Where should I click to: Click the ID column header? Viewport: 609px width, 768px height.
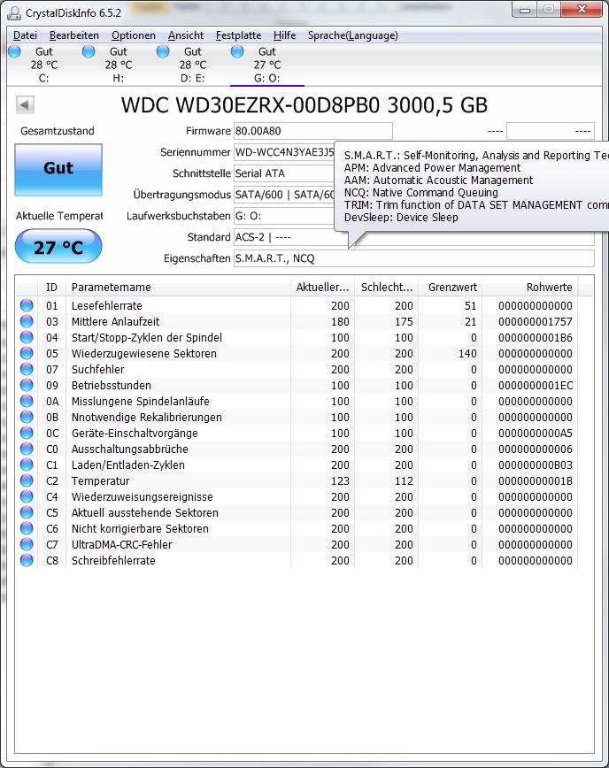(51, 287)
